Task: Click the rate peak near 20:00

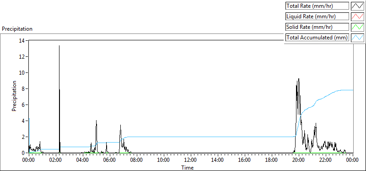Action: [299, 79]
